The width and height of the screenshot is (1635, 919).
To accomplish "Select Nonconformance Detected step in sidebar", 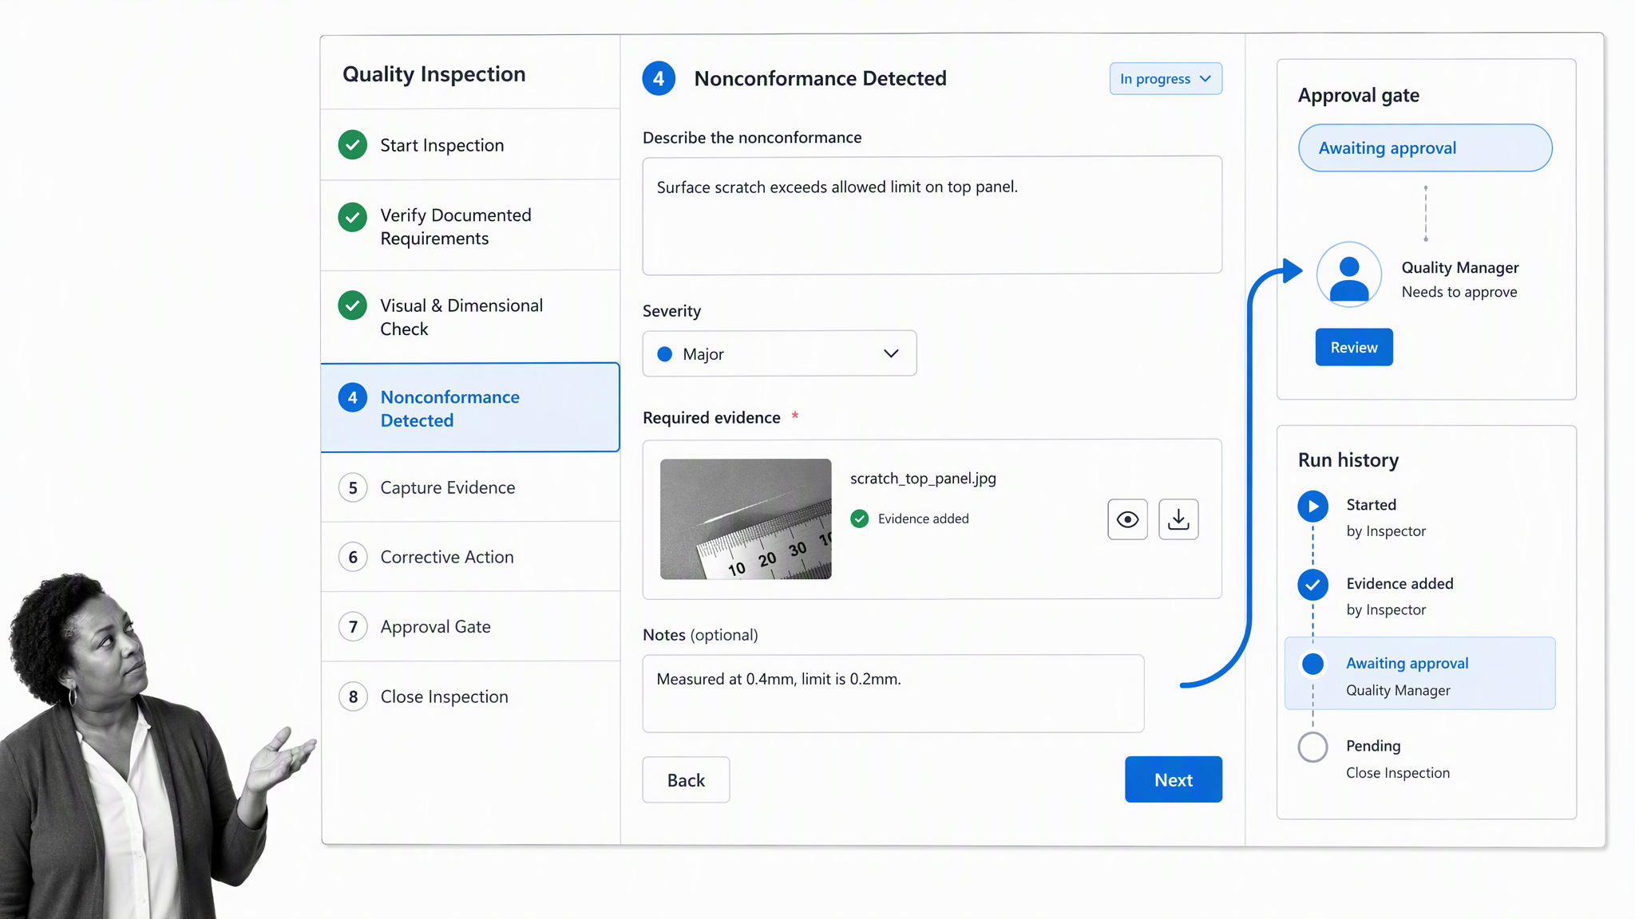I will (470, 408).
